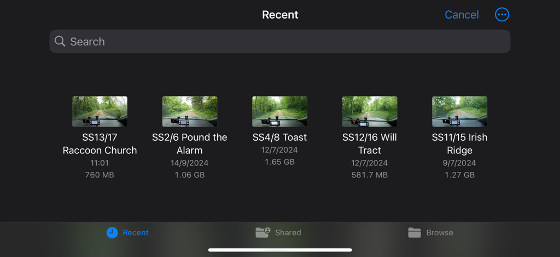Switch to the Shared tab label
The height and width of the screenshot is (257, 560).
click(288, 232)
